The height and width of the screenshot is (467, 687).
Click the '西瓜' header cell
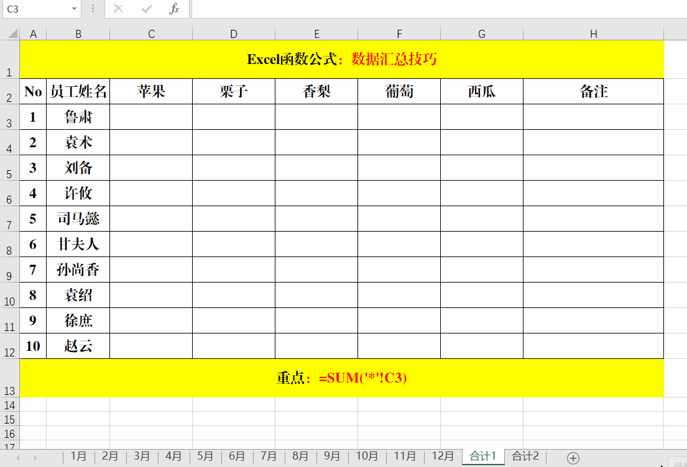coord(481,91)
